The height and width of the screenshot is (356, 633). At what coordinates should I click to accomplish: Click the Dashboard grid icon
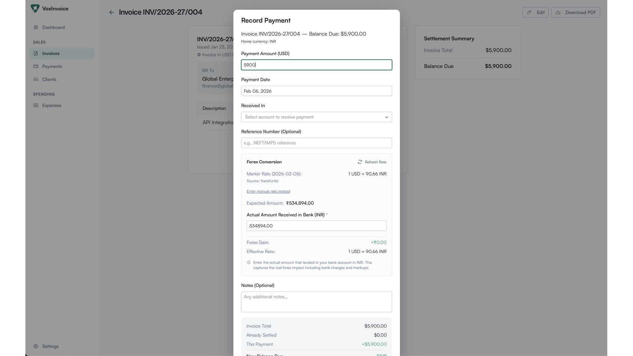pyautogui.click(x=36, y=27)
